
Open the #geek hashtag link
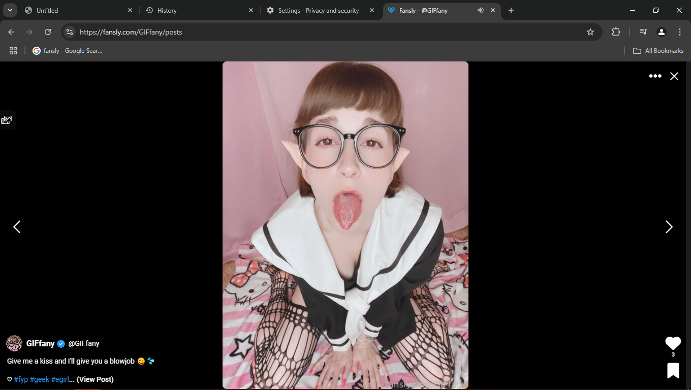[40, 379]
